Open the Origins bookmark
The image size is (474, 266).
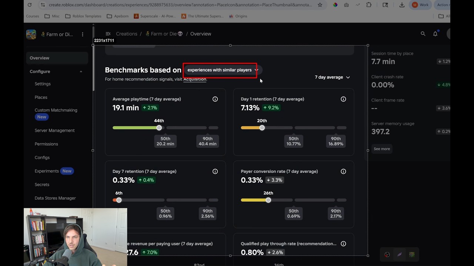[x=238, y=16]
